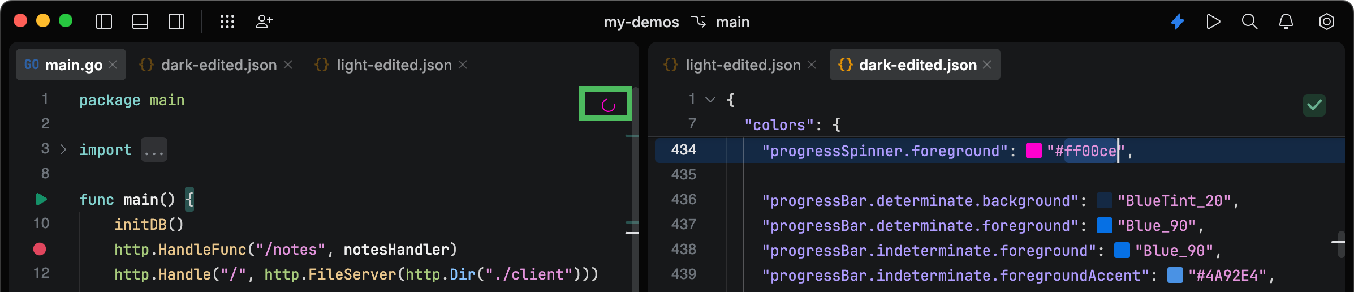Toggle the bottom panel layout
Screen dimensions: 1354x292
tap(140, 22)
